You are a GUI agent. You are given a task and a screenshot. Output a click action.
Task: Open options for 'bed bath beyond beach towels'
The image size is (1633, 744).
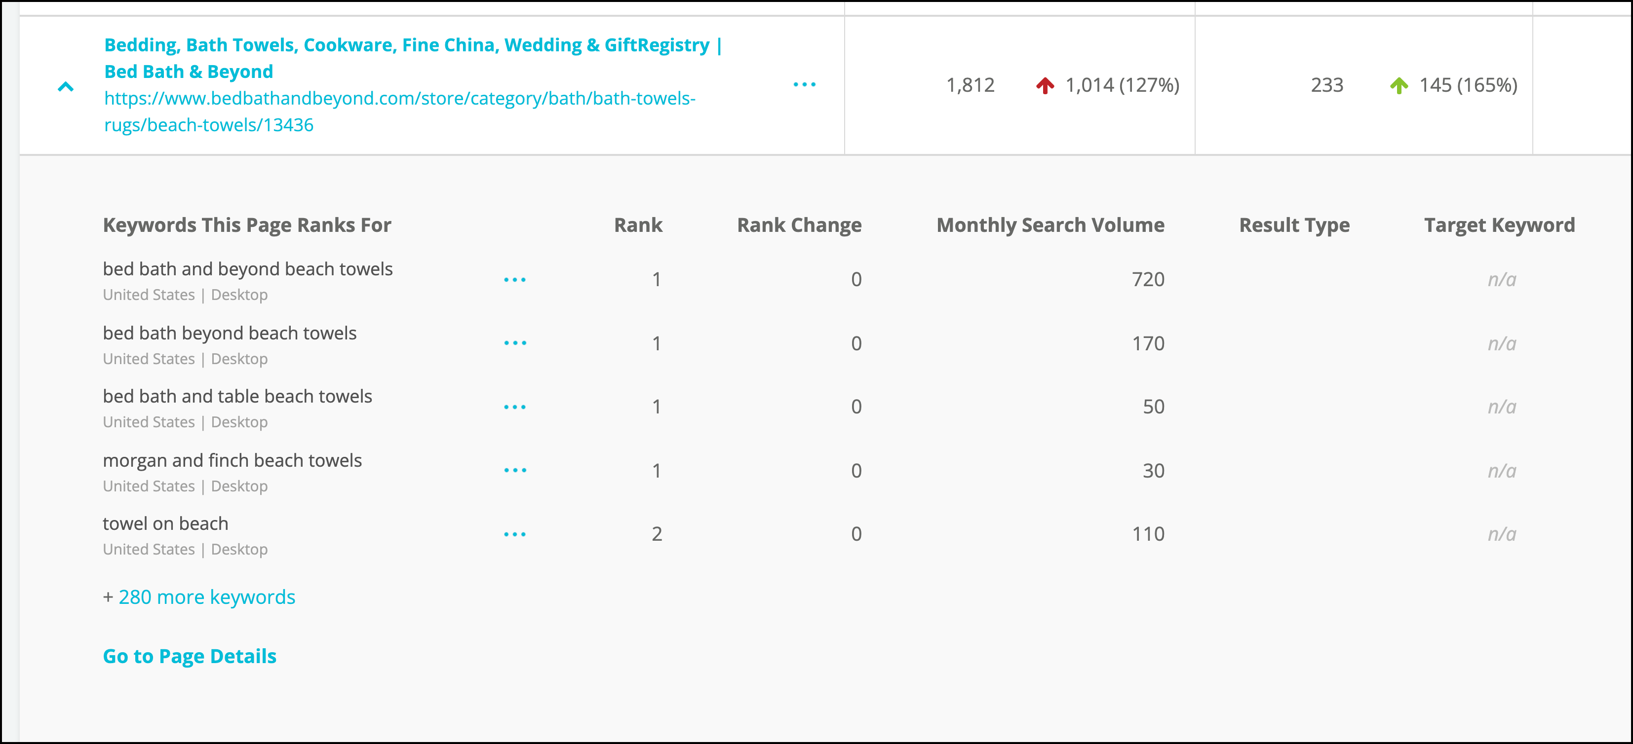(515, 343)
